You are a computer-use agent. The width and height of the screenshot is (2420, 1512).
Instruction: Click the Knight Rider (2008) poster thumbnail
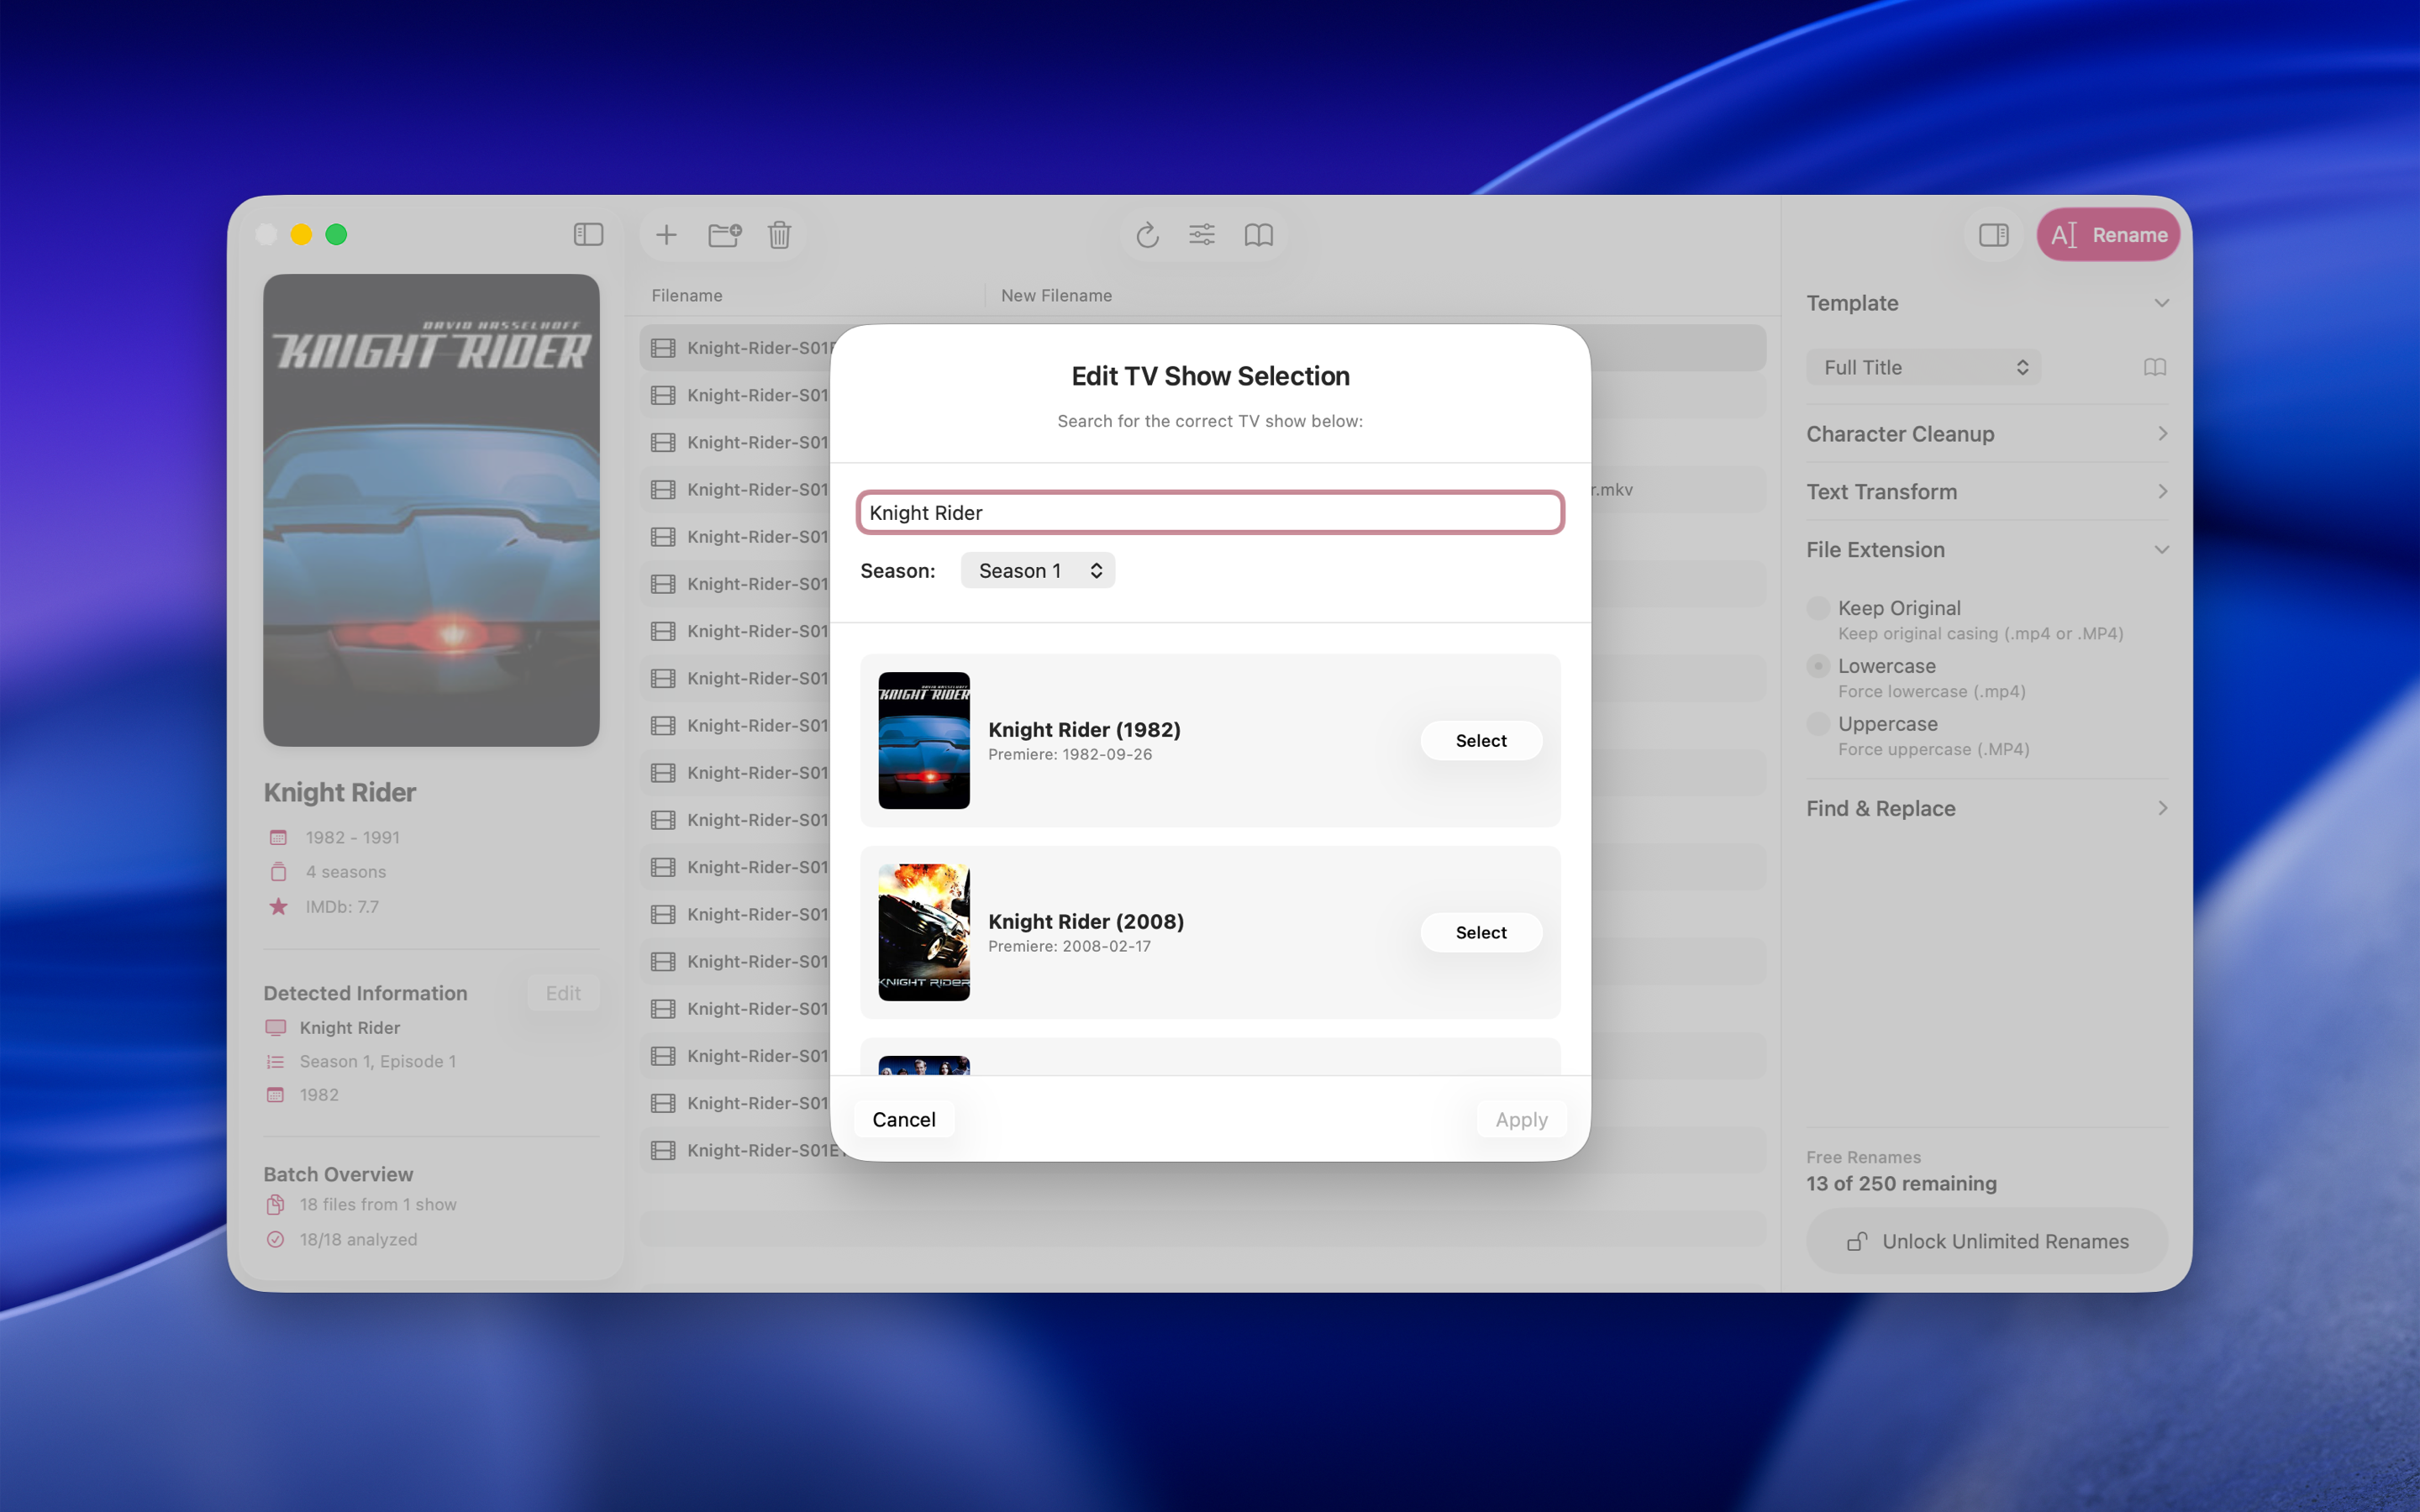[923, 932]
